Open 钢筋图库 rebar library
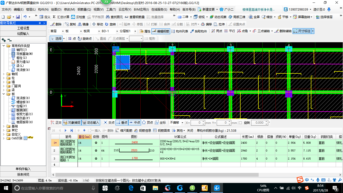The width and height of the screenshot is (343, 193). point(161,130)
